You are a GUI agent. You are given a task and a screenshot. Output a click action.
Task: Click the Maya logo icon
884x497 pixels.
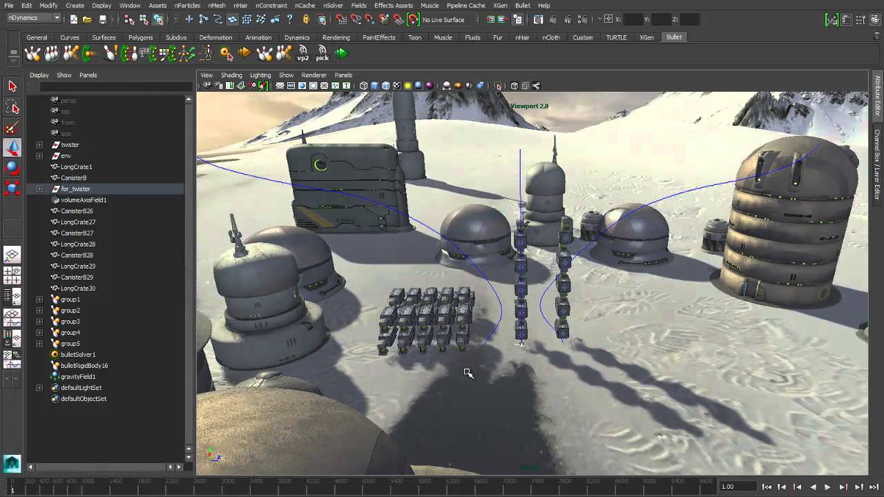pyautogui.click(x=12, y=463)
